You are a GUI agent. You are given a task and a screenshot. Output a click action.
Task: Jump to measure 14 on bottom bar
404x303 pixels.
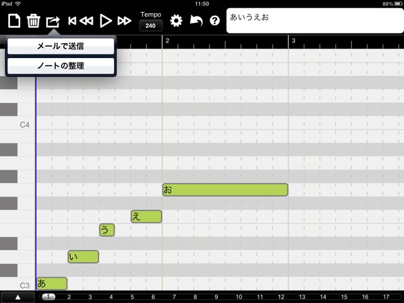pyautogui.click(x=323, y=297)
